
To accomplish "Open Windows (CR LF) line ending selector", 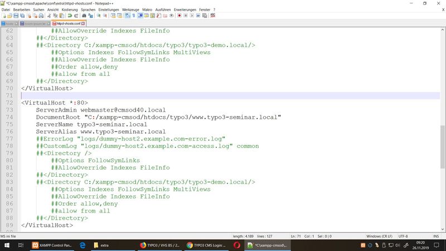I will [x=381, y=236].
